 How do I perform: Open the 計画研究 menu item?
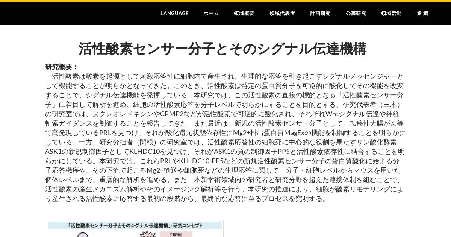pyautogui.click(x=320, y=14)
